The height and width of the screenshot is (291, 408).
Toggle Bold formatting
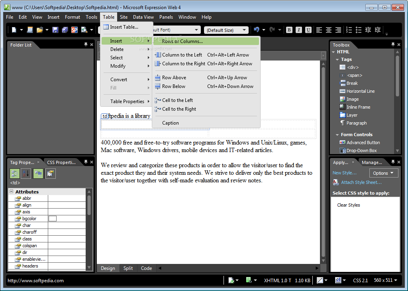point(289,30)
